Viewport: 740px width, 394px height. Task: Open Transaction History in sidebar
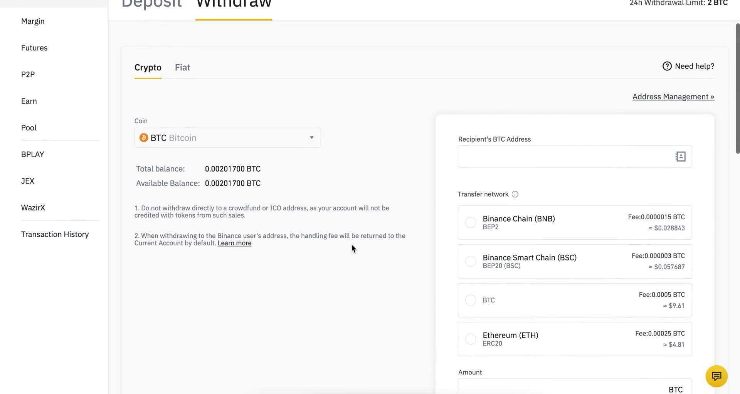[x=55, y=234]
